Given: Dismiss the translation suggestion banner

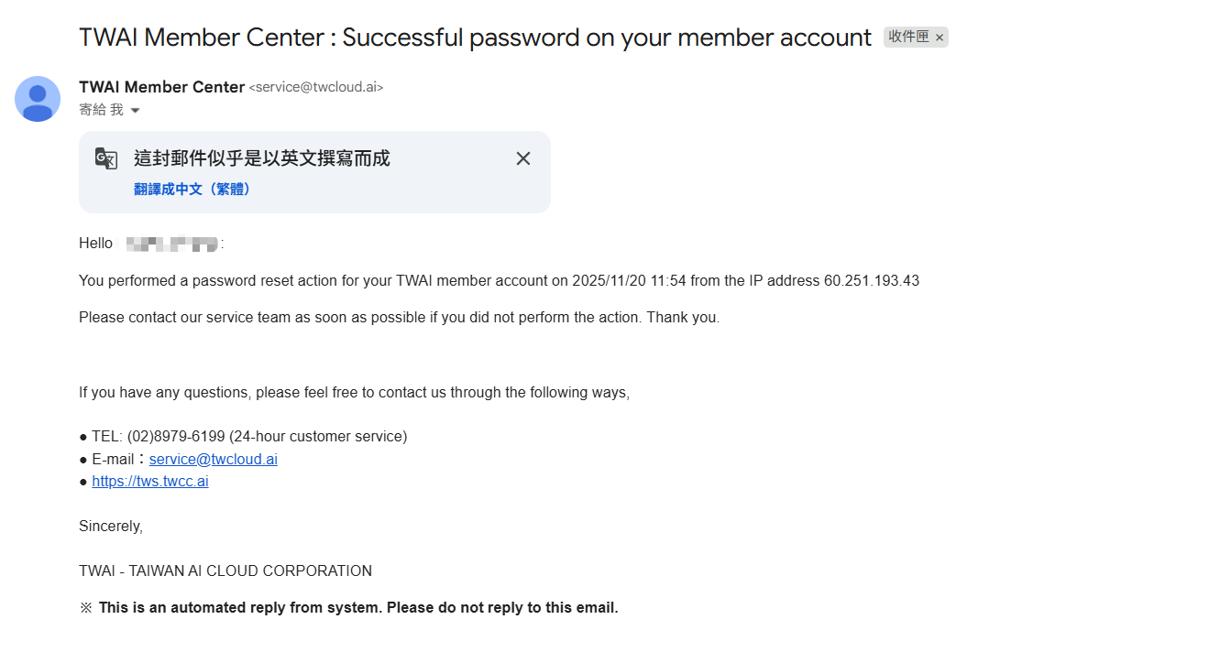Looking at the screenshot, I should pyautogui.click(x=523, y=158).
